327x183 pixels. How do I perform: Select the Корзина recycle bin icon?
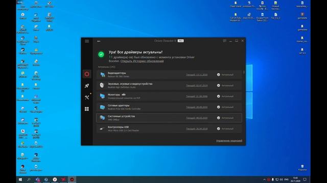click(x=302, y=168)
